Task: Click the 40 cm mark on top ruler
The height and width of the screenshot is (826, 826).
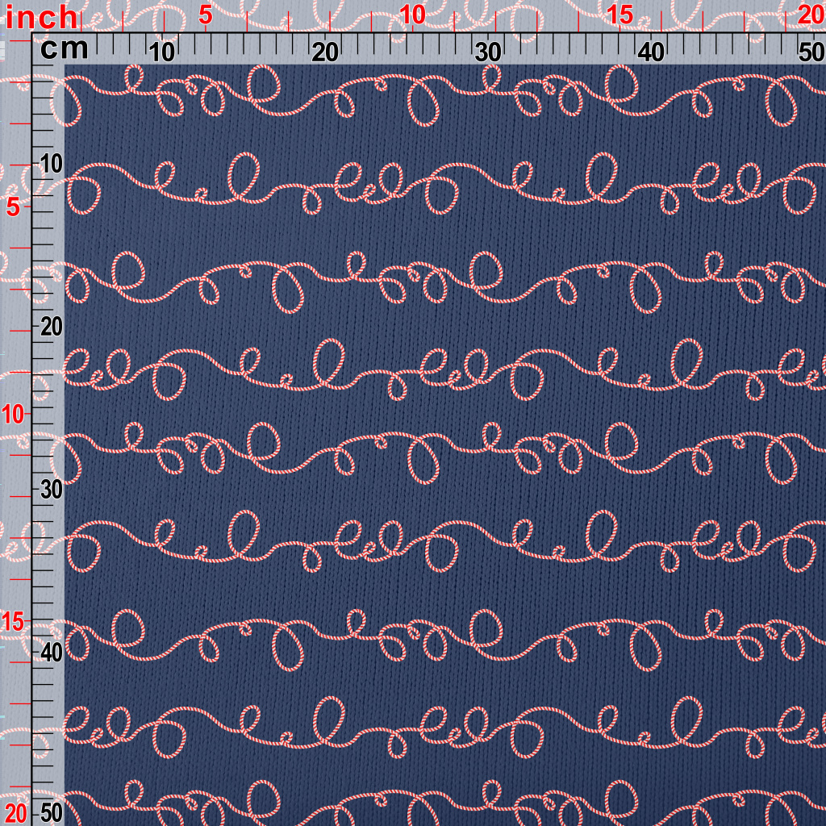Action: 651,52
